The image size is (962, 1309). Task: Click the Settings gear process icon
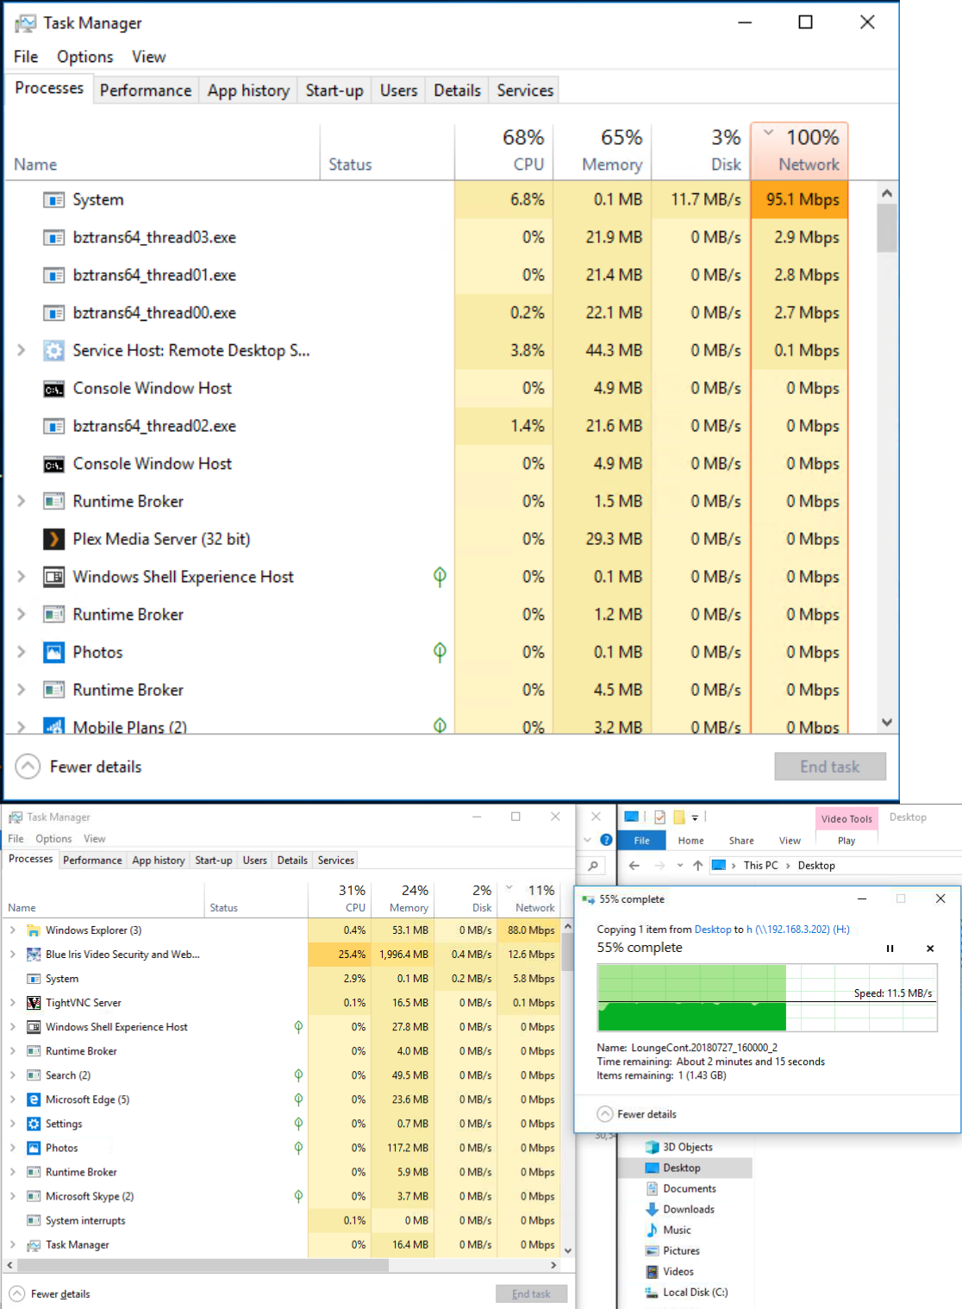coord(34,1124)
